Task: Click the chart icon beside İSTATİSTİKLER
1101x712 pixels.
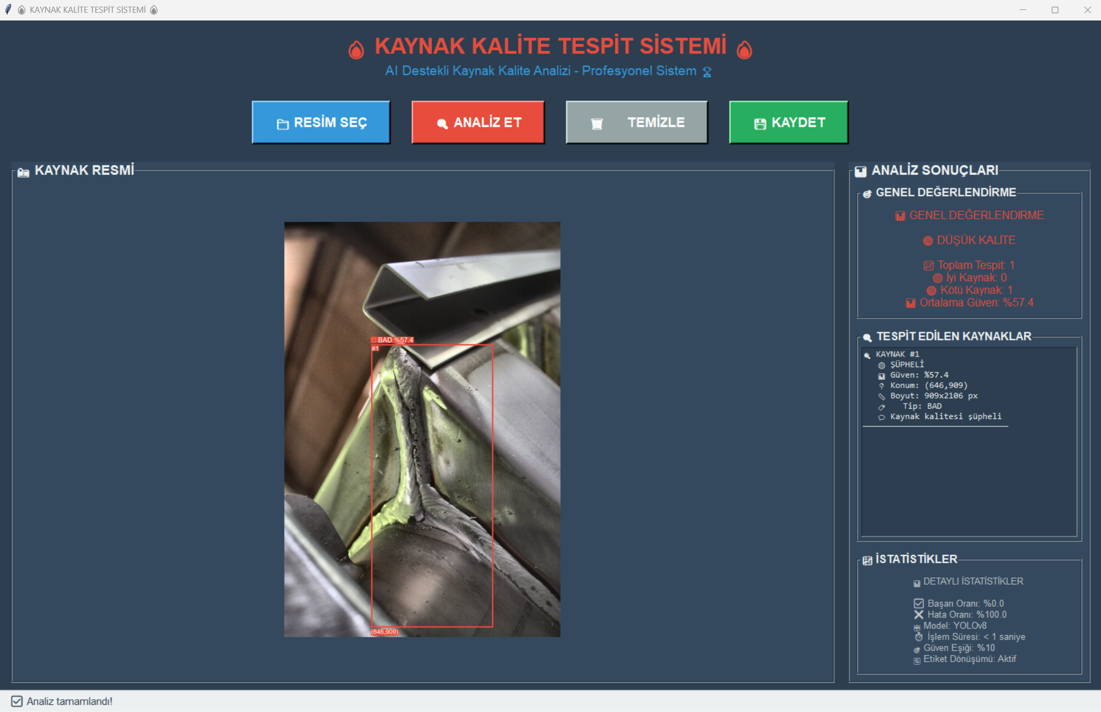Action: coord(867,560)
